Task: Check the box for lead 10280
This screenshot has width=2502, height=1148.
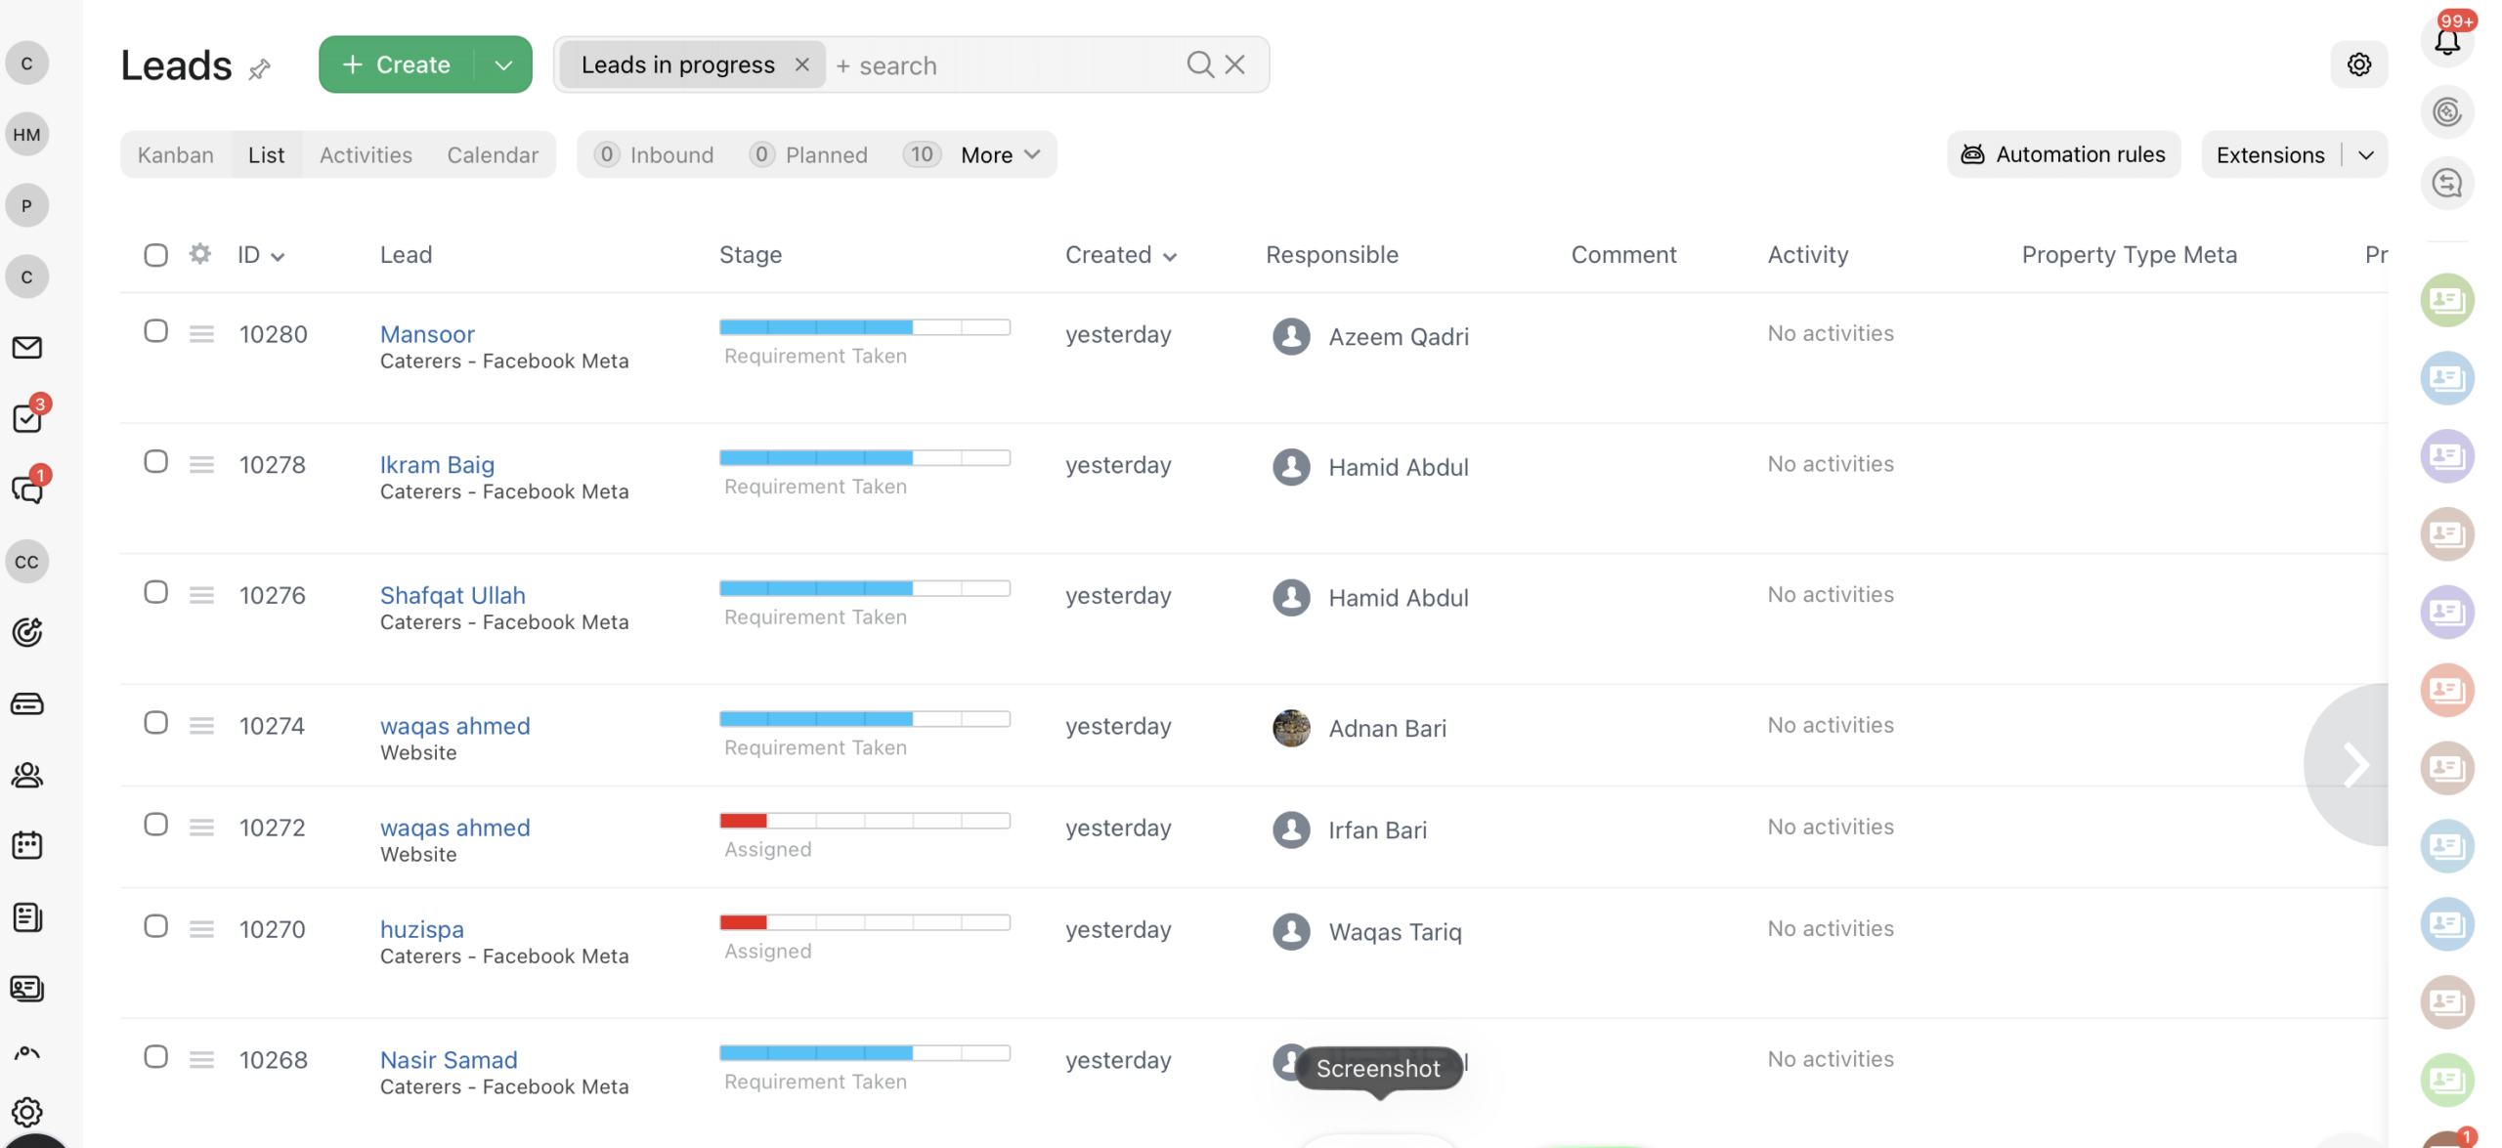Action: coord(156,331)
